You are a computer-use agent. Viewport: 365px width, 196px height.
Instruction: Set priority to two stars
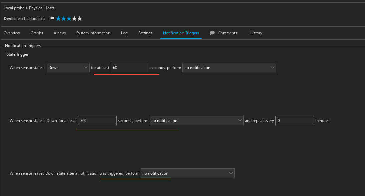(64, 19)
